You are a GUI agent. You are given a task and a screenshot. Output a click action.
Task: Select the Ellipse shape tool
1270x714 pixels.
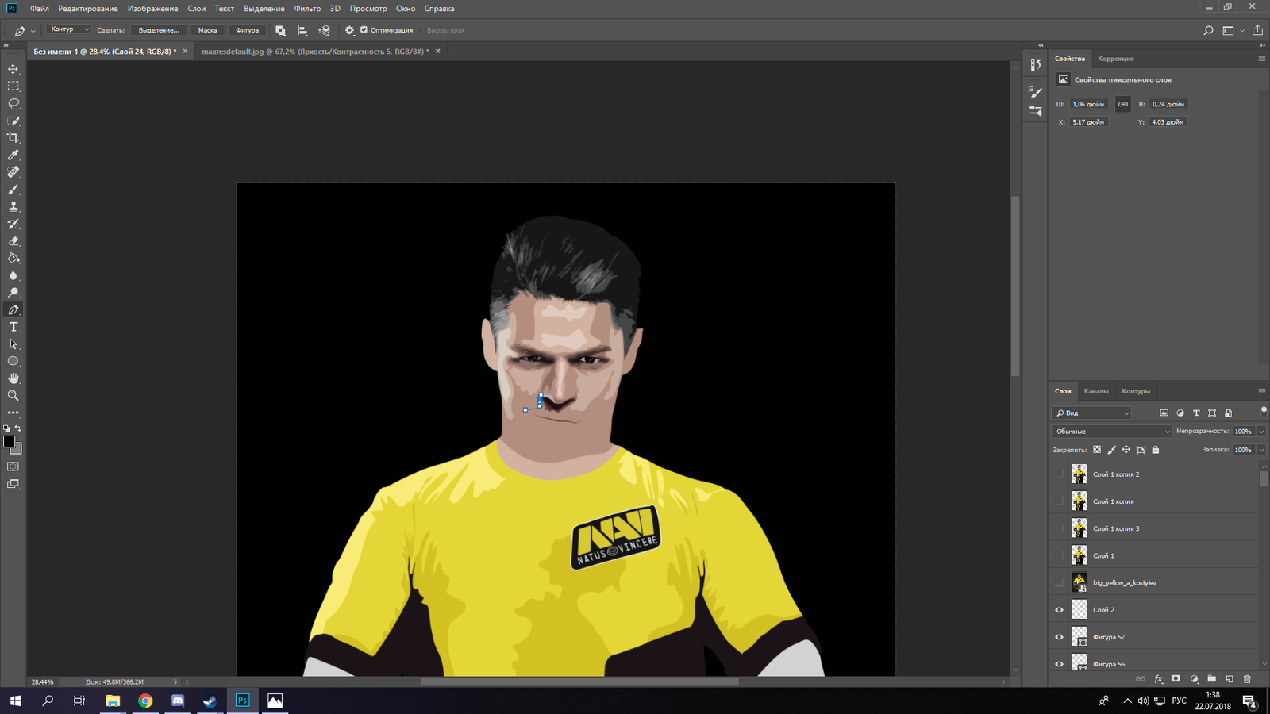[x=13, y=361]
